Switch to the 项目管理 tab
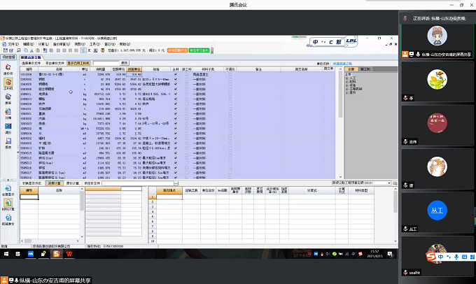 point(8,57)
